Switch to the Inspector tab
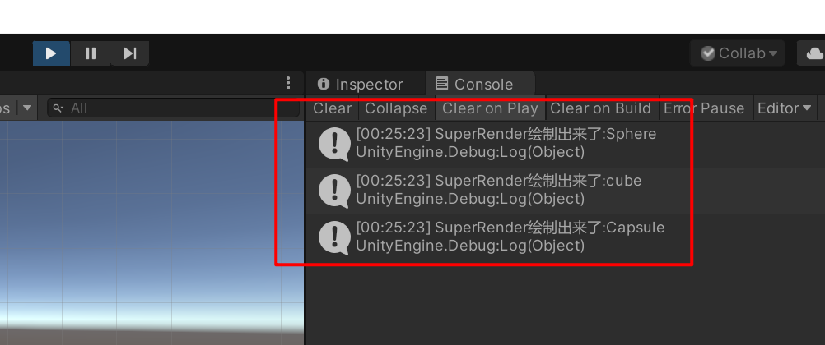Image resolution: width=825 pixels, height=345 pixels. pyautogui.click(x=361, y=84)
